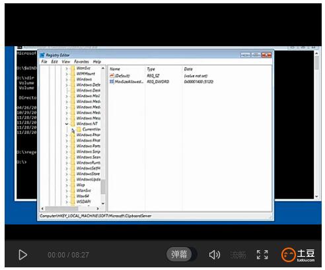Click the Windows Scrip folder icon
Viewport: 325px width, 270px height.
(73, 152)
